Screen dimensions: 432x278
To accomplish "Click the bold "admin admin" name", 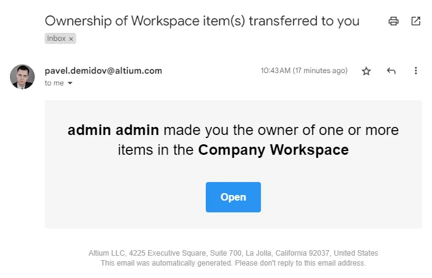I will coord(113,130).
